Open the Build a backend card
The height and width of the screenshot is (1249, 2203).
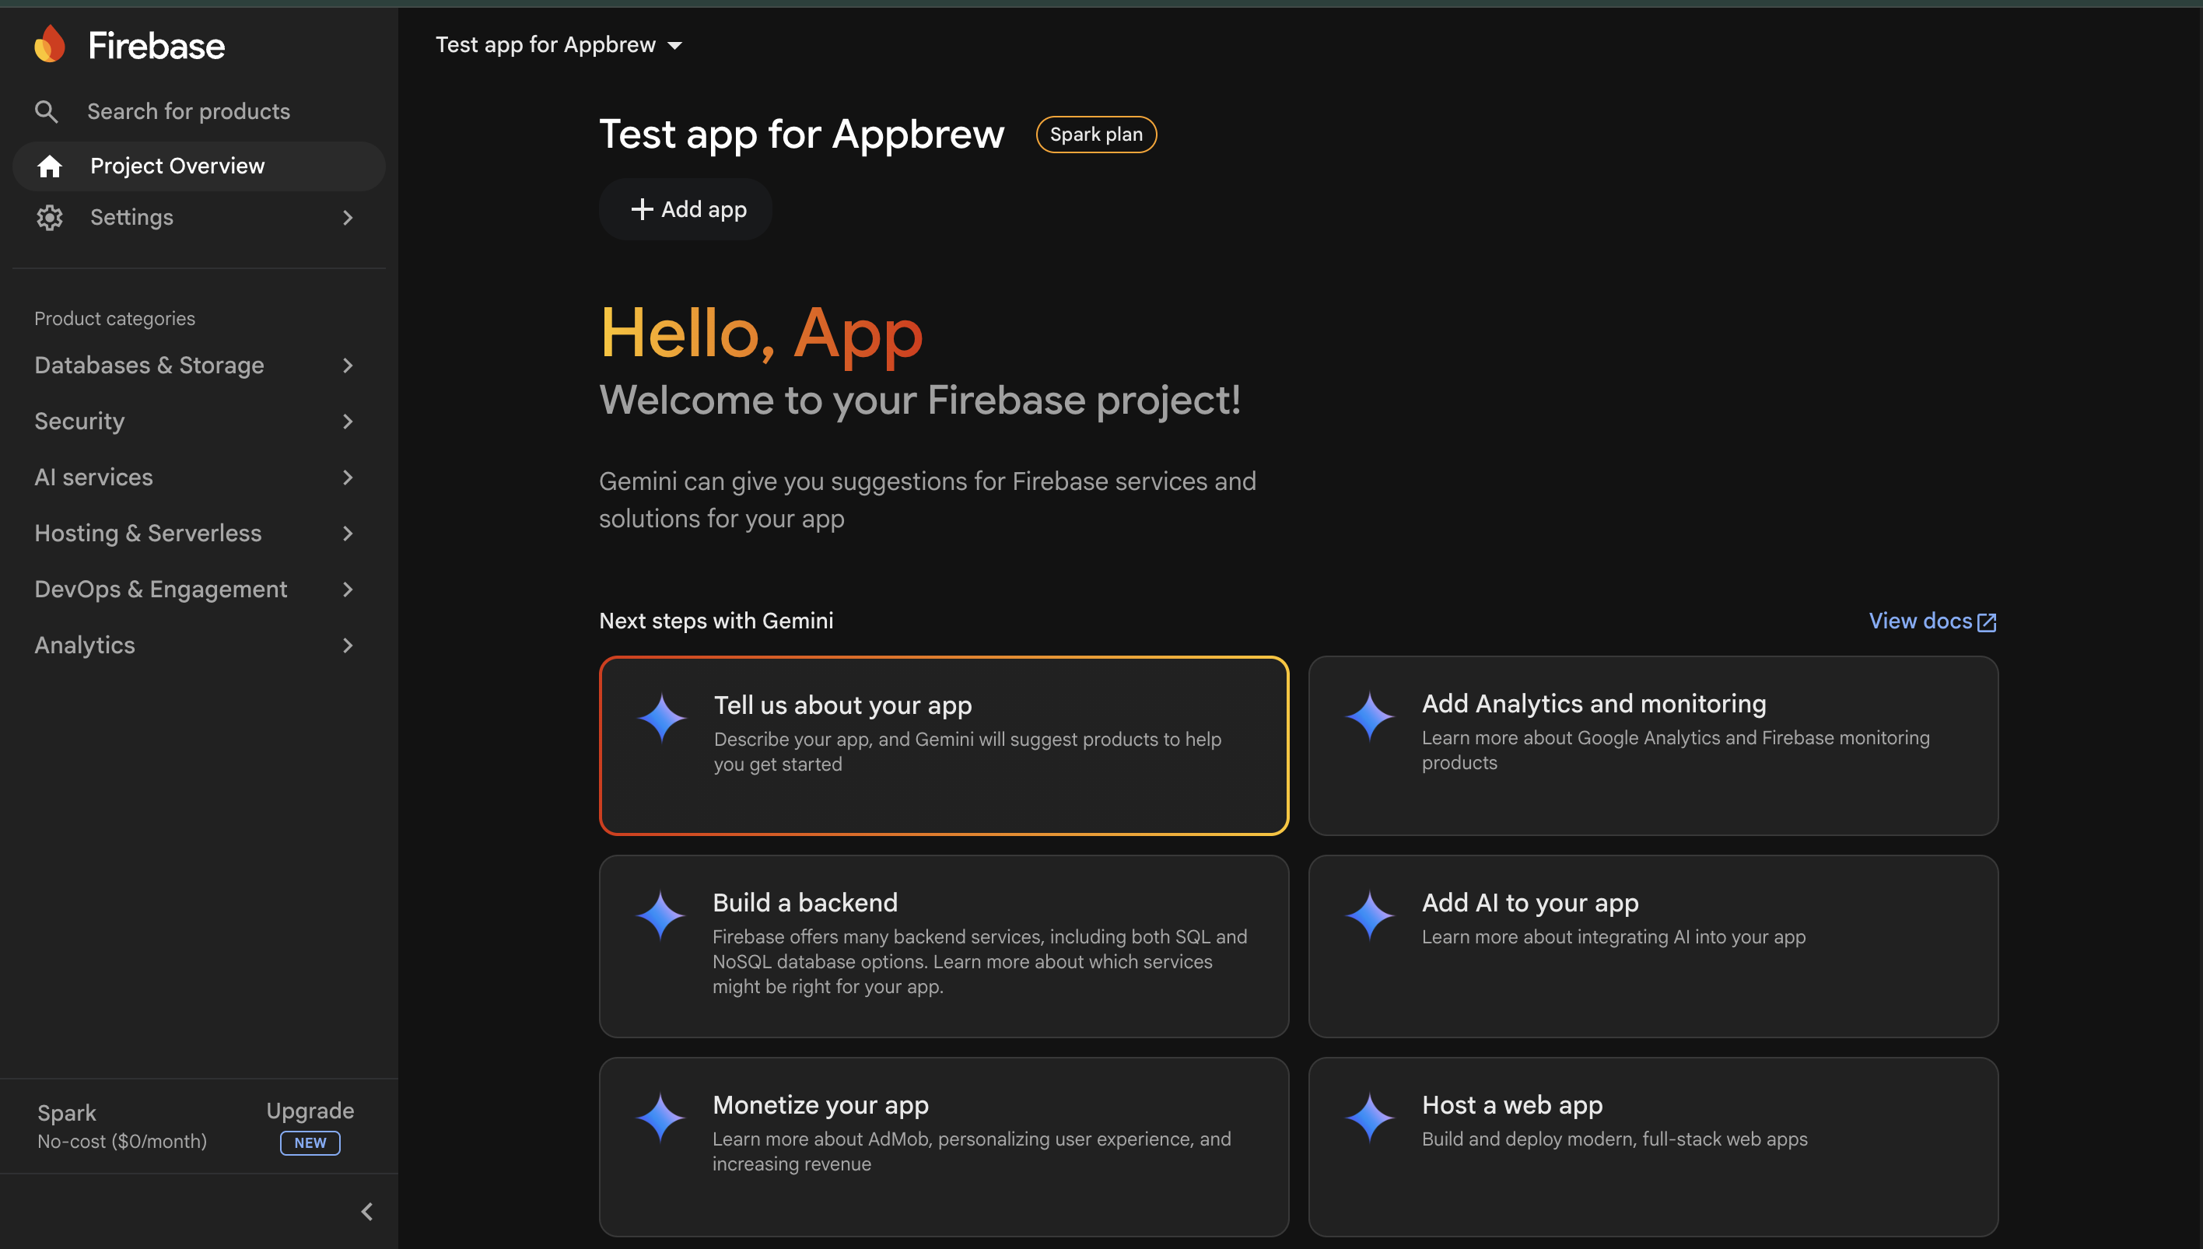(944, 946)
